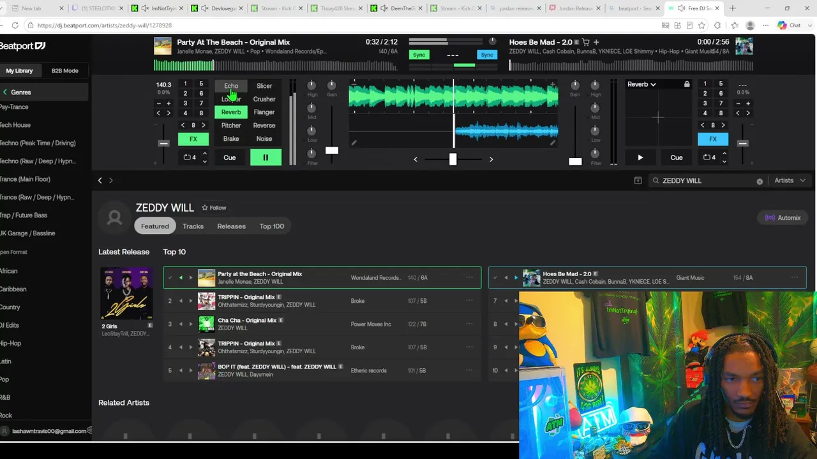The height and width of the screenshot is (459, 817).
Task: Switch to B2B Mode
Action: pos(65,71)
